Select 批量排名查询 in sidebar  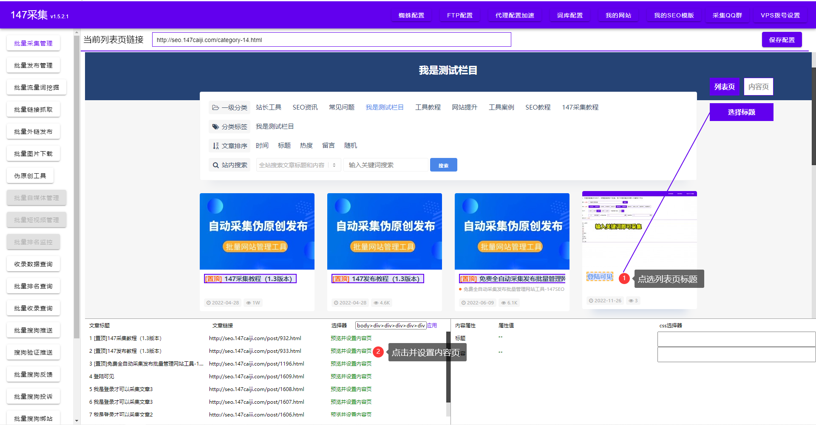coord(33,286)
